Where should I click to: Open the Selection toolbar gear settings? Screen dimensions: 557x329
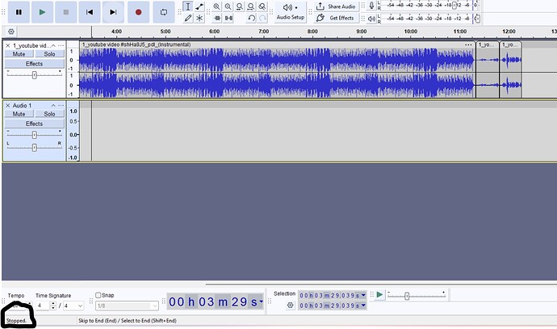[x=291, y=306]
